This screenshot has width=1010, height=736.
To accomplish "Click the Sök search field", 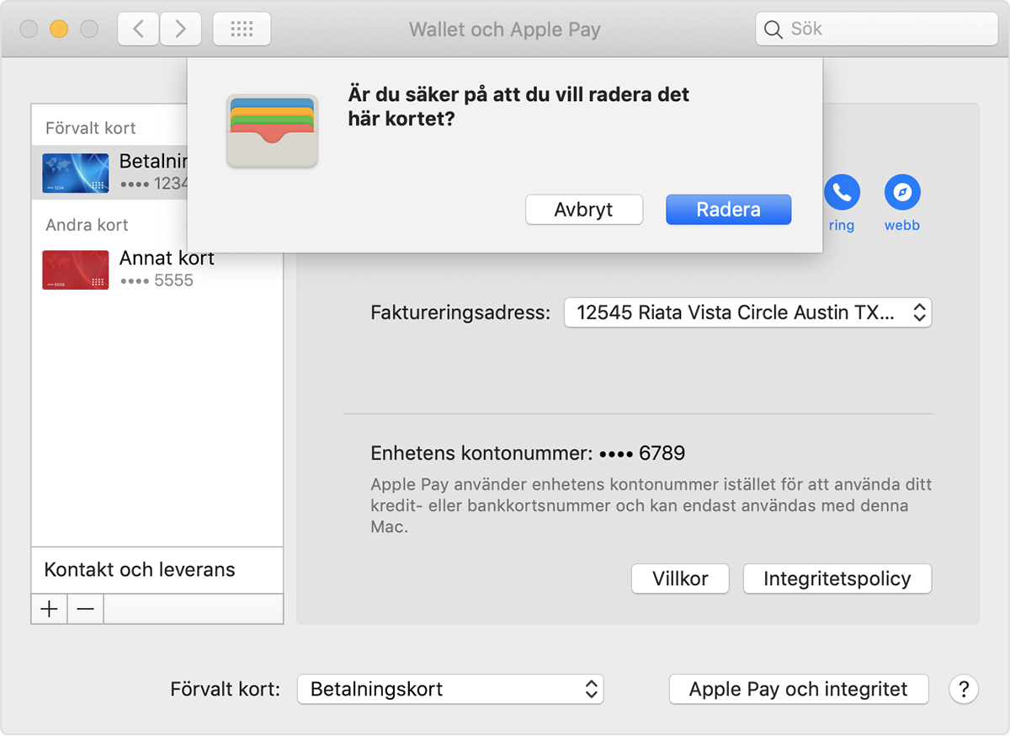I will [x=877, y=29].
